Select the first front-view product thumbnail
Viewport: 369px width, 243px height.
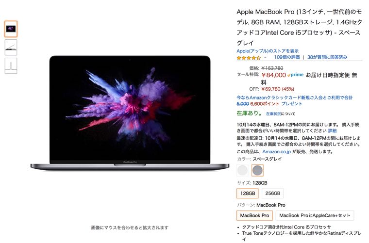coord(11,29)
